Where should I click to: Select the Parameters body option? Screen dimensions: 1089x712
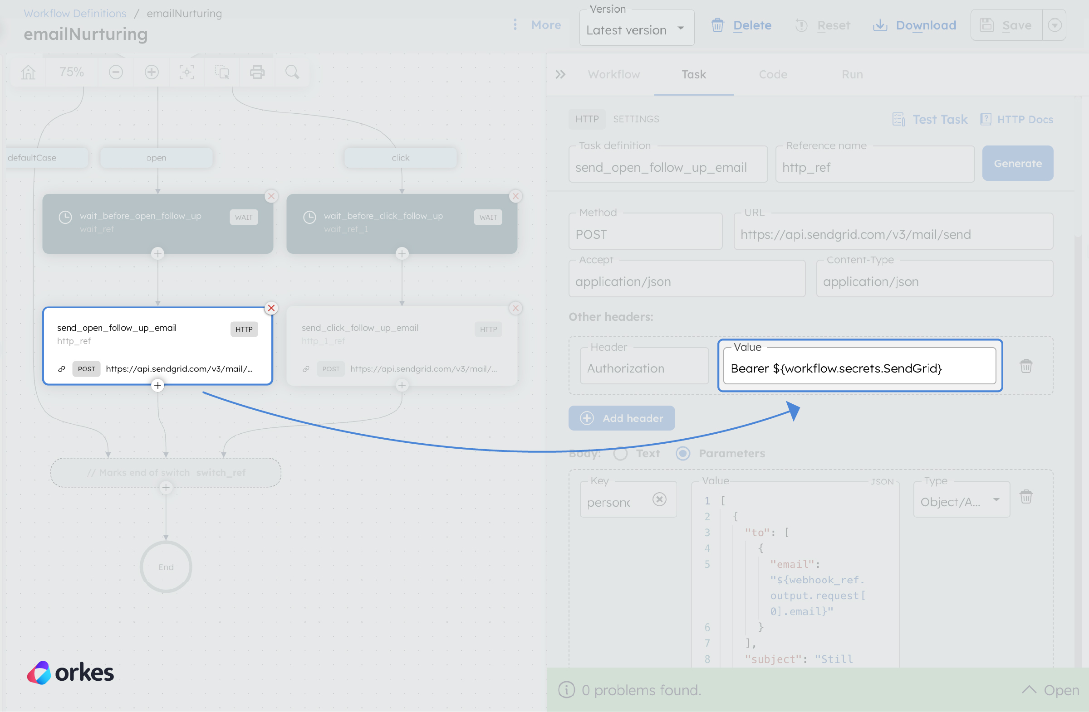point(683,453)
